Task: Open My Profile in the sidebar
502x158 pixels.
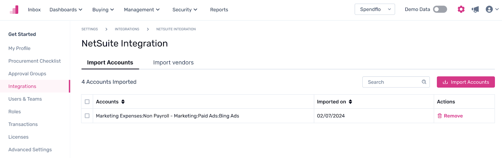Action: click(19, 48)
